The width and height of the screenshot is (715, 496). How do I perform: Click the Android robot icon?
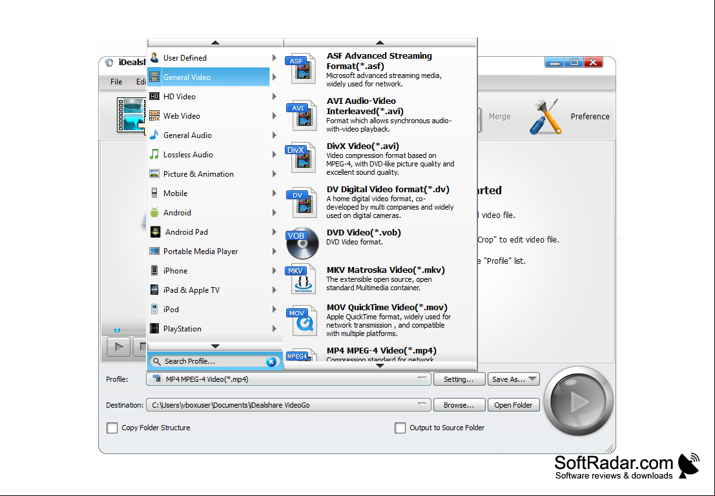pos(154,212)
